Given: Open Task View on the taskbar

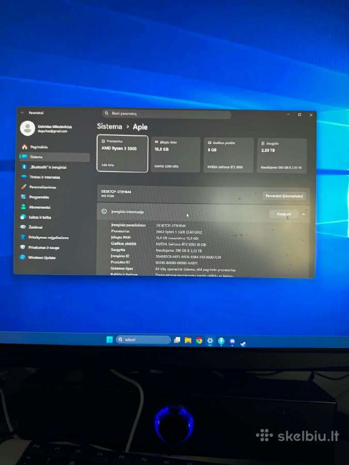Looking at the screenshot, I should click(x=177, y=340).
